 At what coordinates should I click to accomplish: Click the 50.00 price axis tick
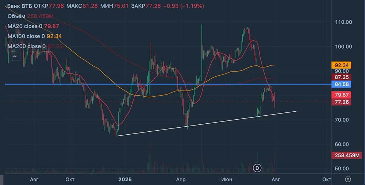[342, 169]
